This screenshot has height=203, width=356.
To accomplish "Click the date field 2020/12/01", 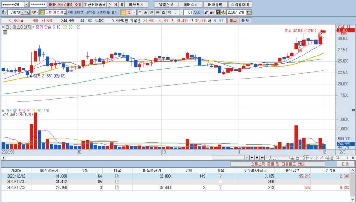I will (237, 12).
